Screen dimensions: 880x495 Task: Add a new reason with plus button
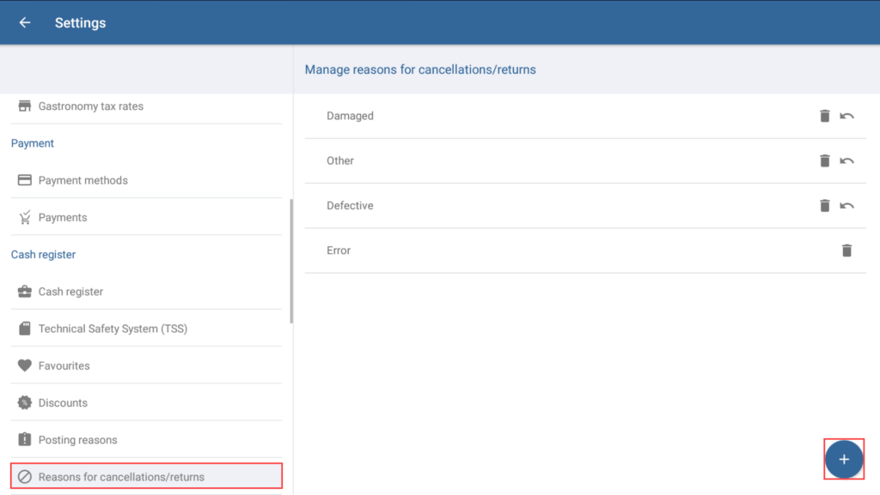point(844,460)
